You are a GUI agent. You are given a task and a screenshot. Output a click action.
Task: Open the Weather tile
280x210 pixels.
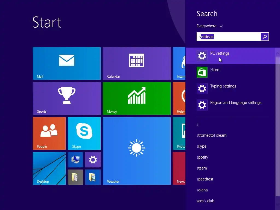(x=137, y=151)
